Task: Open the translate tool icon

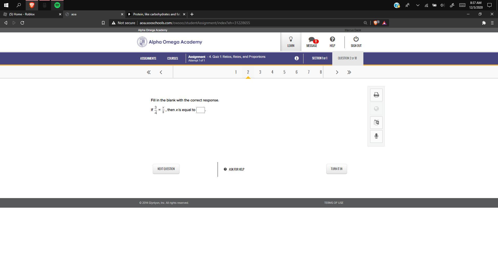Action: point(376,122)
